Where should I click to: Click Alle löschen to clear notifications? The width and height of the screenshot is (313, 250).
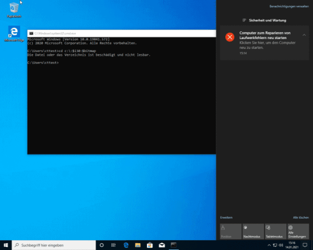(x=301, y=217)
